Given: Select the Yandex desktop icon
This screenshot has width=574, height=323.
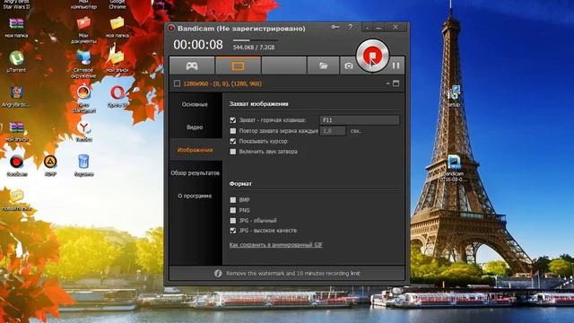Looking at the screenshot, I should [83, 128].
